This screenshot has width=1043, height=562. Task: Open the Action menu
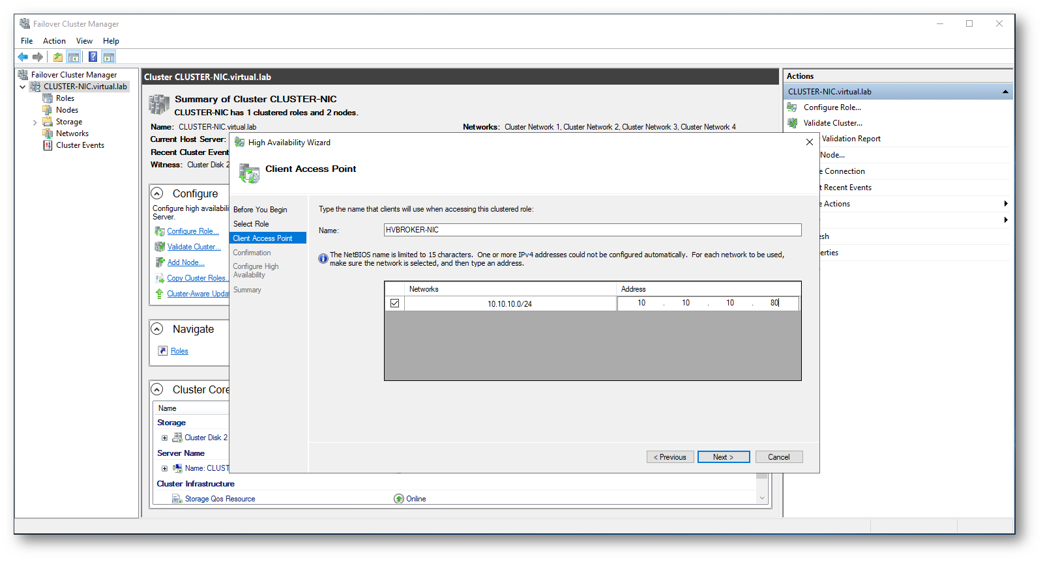point(55,41)
